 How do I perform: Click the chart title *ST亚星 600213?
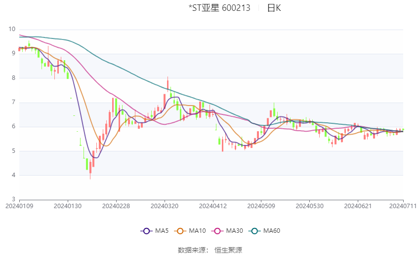click(219, 8)
